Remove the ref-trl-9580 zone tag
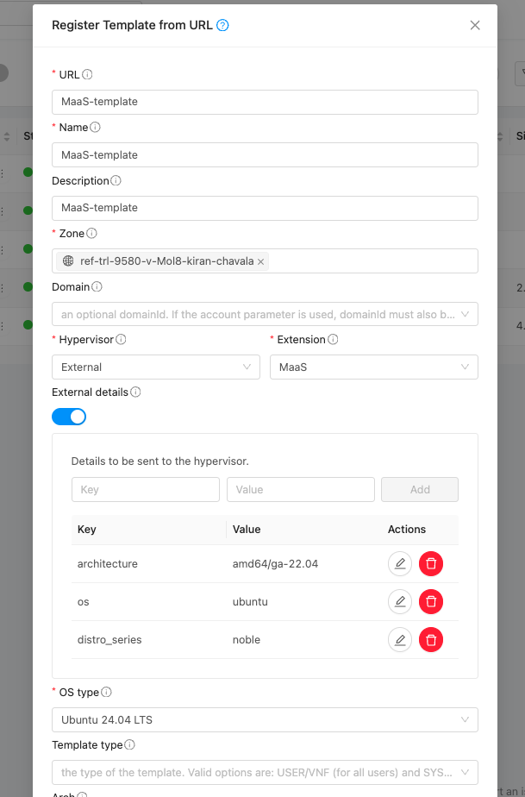Viewport: 525px width, 797px height. [261, 261]
